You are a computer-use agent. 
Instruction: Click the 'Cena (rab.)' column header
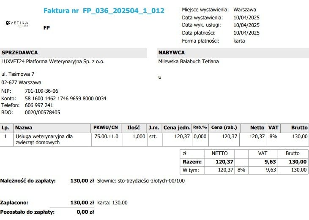224,127
